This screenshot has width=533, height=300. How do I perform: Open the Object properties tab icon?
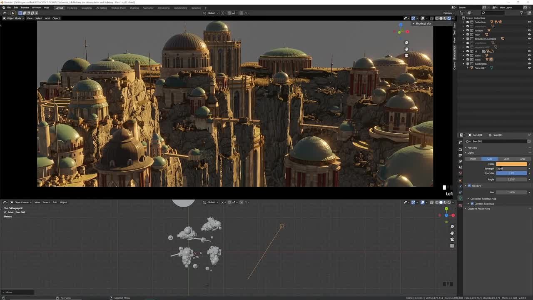click(x=460, y=180)
